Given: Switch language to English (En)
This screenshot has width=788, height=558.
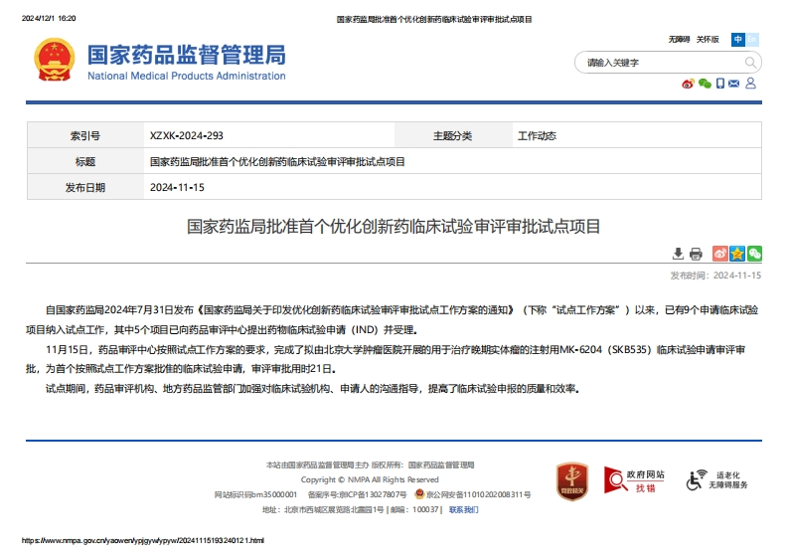Looking at the screenshot, I should (x=752, y=40).
